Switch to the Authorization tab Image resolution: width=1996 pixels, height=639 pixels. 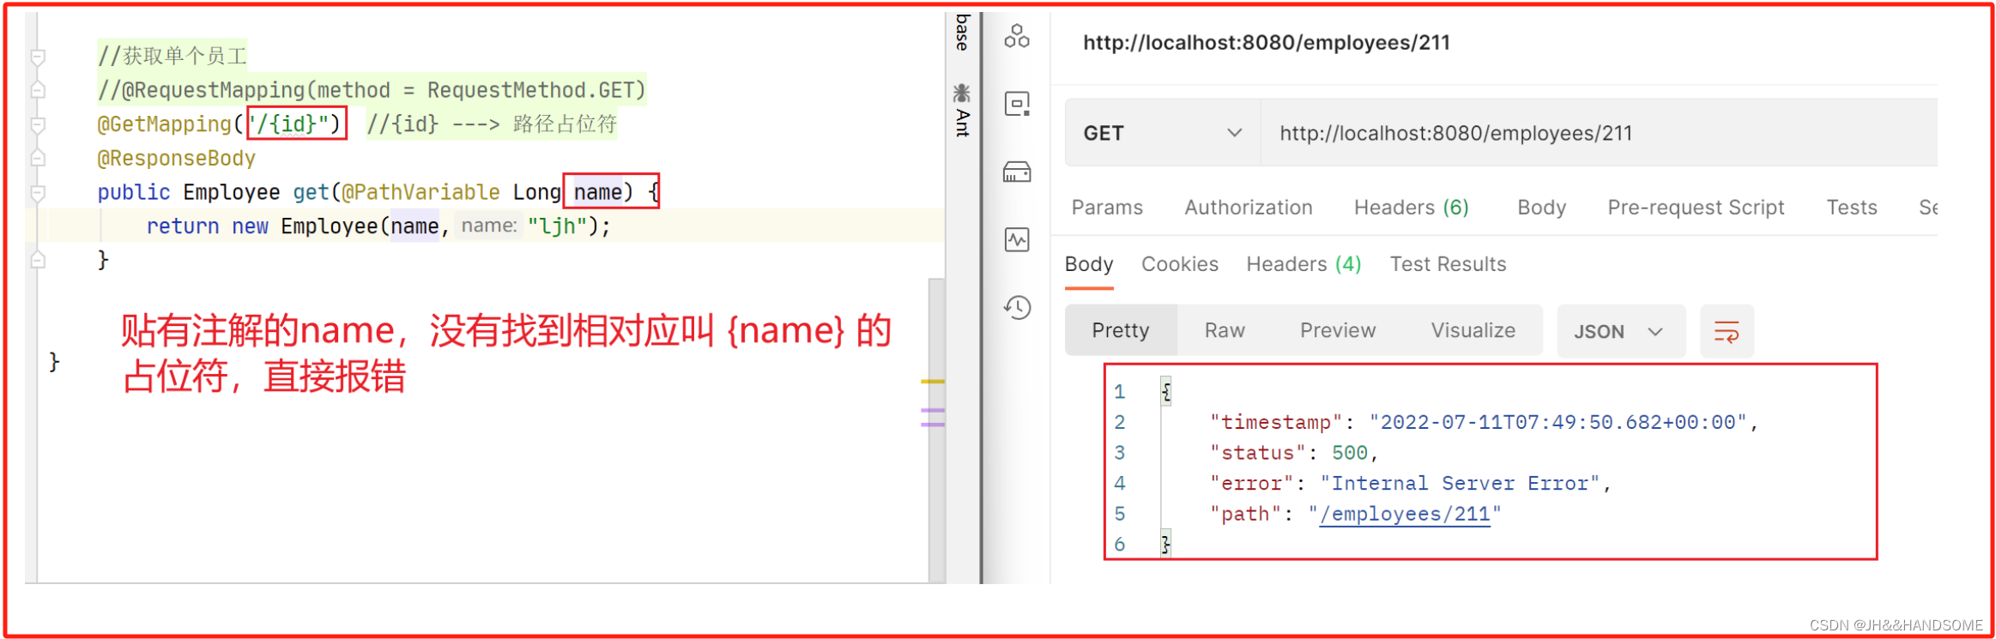coord(1248,208)
